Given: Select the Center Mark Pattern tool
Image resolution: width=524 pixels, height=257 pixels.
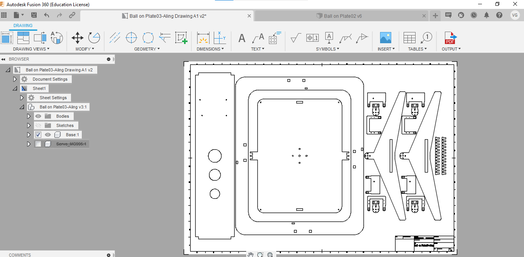Looking at the screenshot, I should tap(148, 38).
